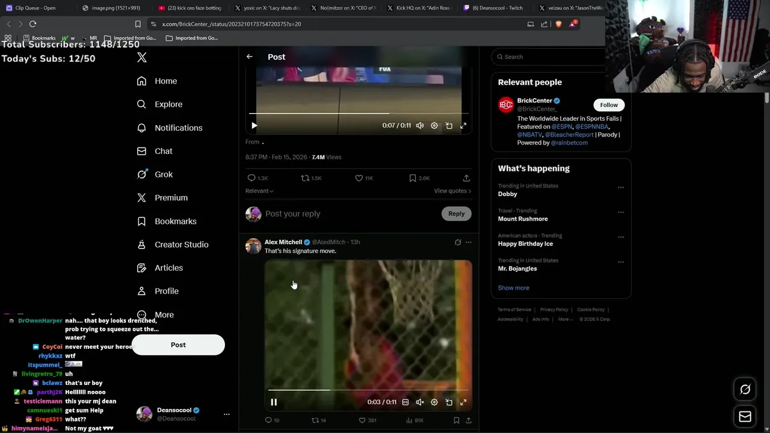Click the Post compose button

[178, 345]
